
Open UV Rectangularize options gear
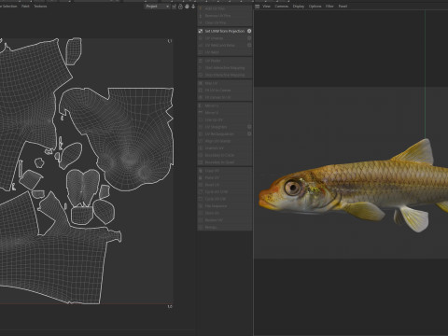[x=249, y=133]
